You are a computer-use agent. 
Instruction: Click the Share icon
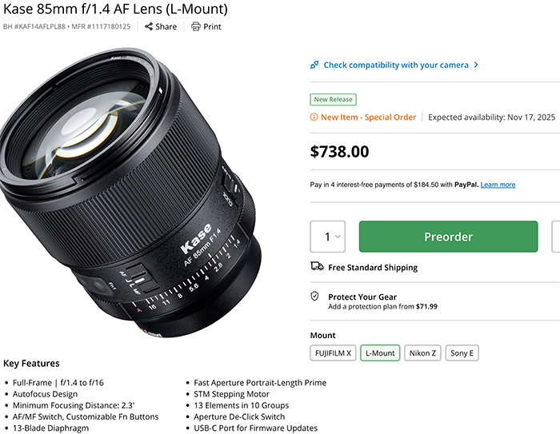pyautogui.click(x=149, y=26)
